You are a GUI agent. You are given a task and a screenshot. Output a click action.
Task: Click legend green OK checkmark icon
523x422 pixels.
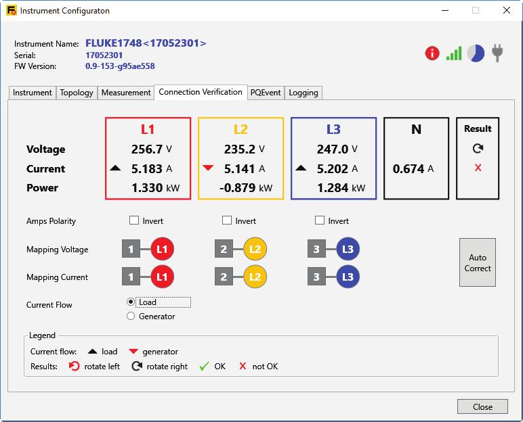(x=204, y=367)
